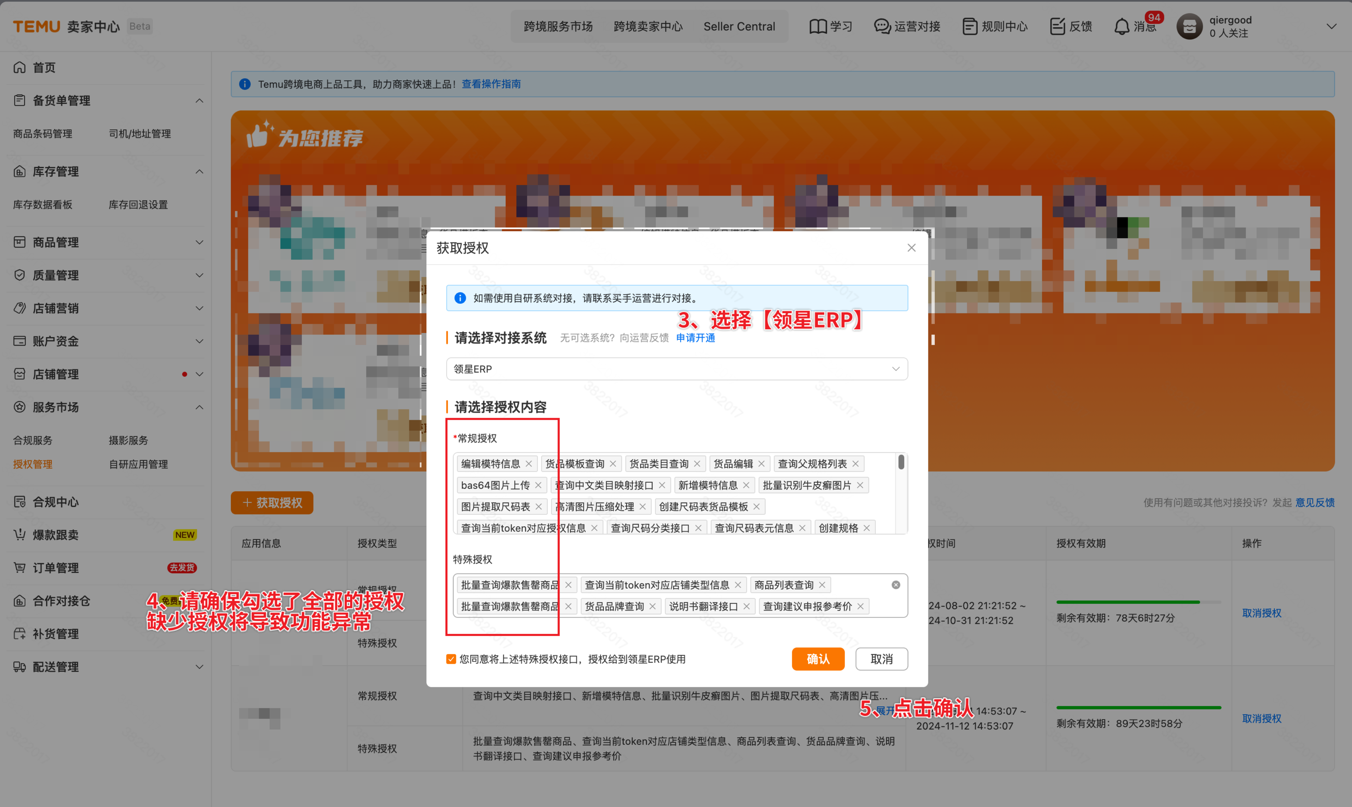This screenshot has width=1352, height=807.
Task: Open 库存数据看板 in the sidebar
Action: (43, 205)
